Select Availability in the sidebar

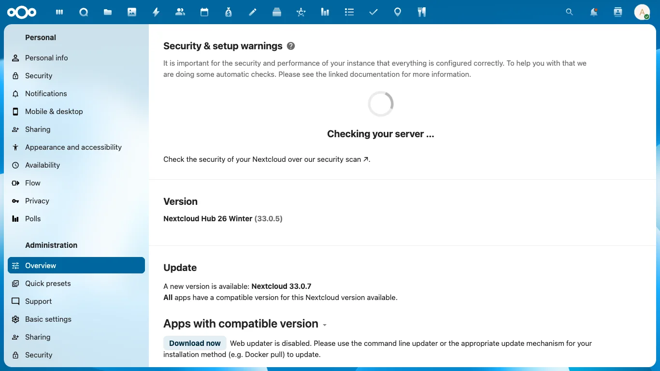76,165
